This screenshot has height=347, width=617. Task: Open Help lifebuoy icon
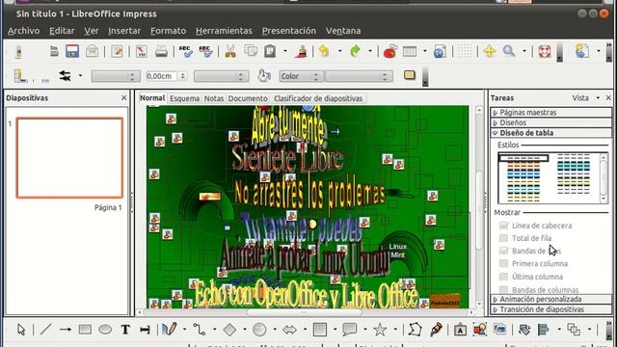[544, 51]
